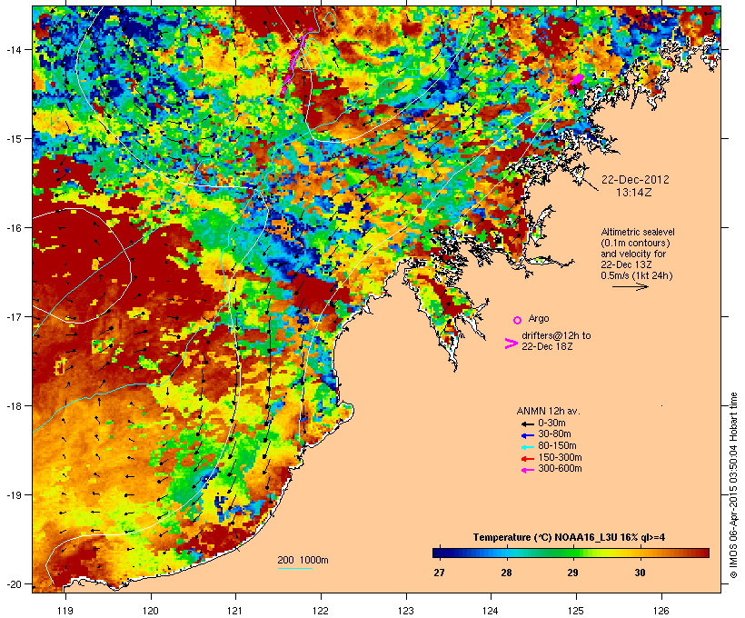Click the 200 1000m bathymetry legend text
Screen dimensions: 745x618
coord(303,560)
